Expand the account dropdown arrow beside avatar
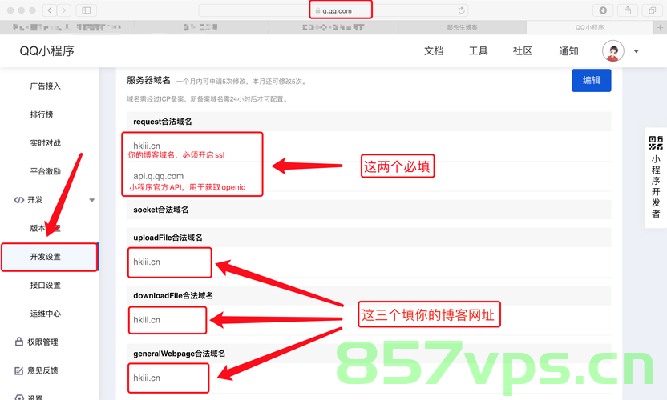The width and height of the screenshot is (667, 400). click(x=637, y=51)
